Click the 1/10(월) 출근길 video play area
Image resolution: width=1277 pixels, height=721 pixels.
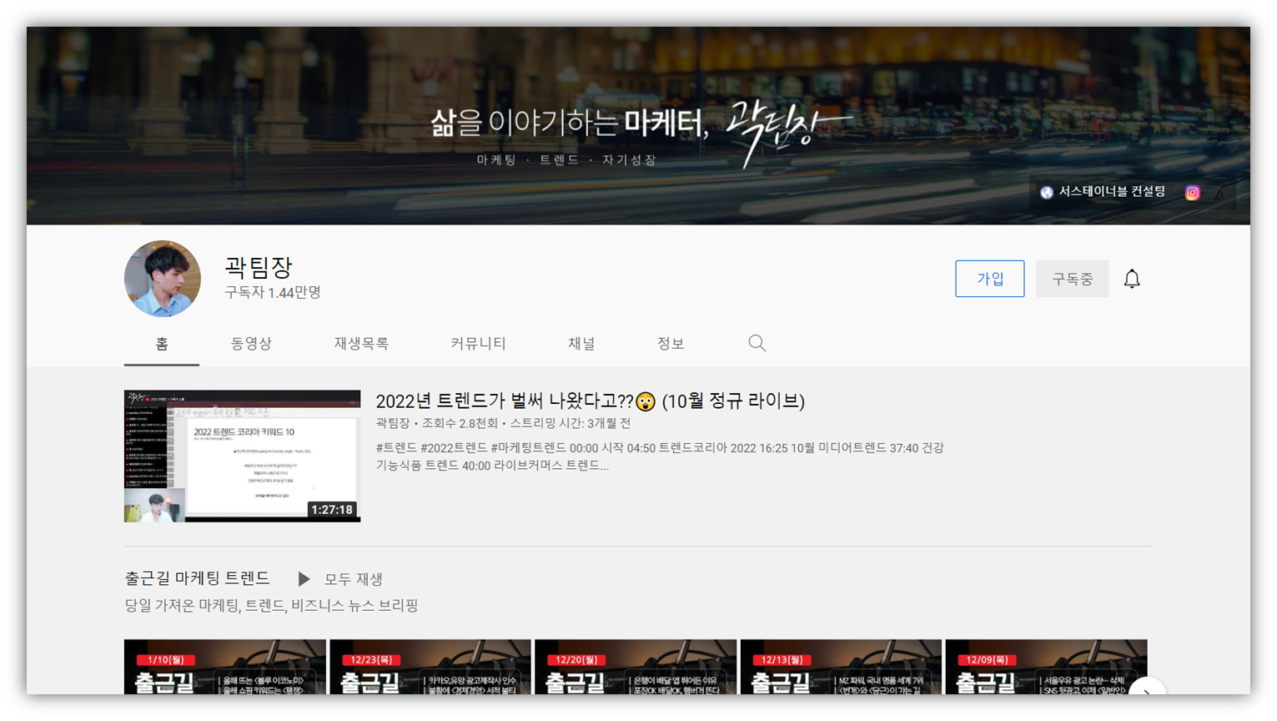[x=224, y=668]
